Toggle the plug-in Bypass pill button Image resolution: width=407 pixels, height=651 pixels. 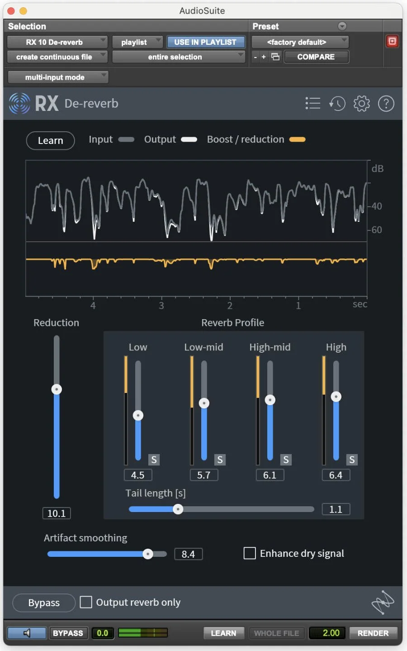[44, 603]
